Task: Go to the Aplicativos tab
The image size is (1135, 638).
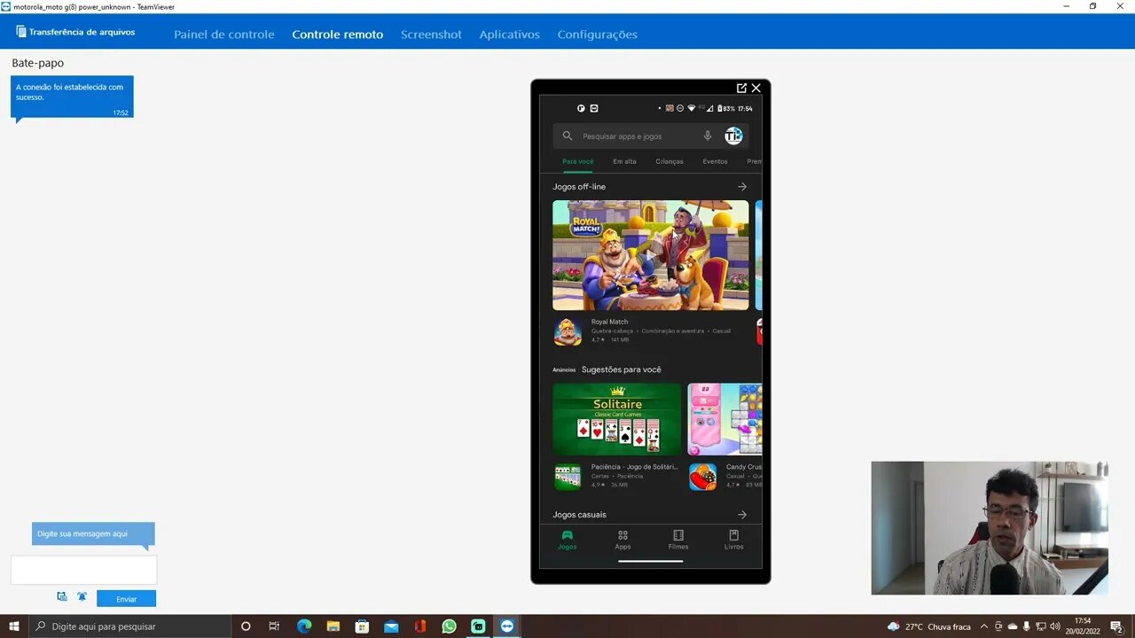Action: [510, 35]
